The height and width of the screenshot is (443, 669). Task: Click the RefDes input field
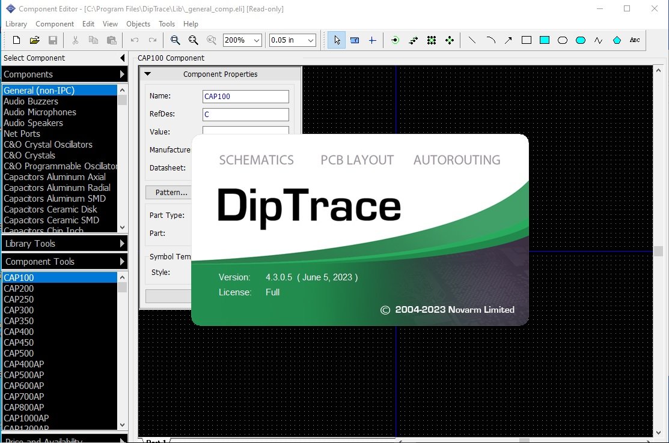245,114
